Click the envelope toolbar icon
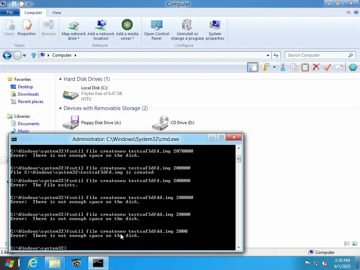The height and width of the screenshot is (270, 360). 339,67
